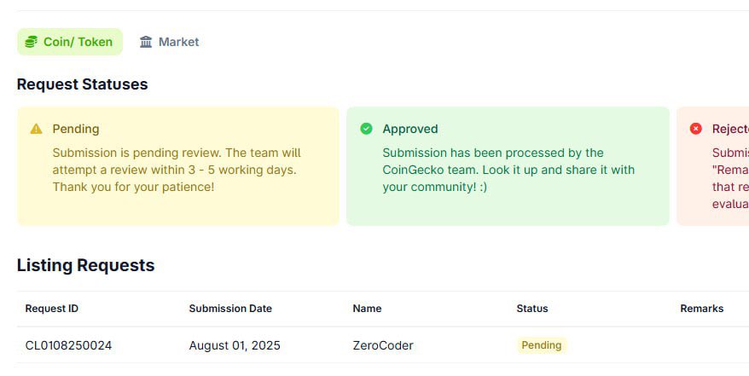749x376 pixels.
Task: Click the Remarks column header
Action: coord(701,309)
